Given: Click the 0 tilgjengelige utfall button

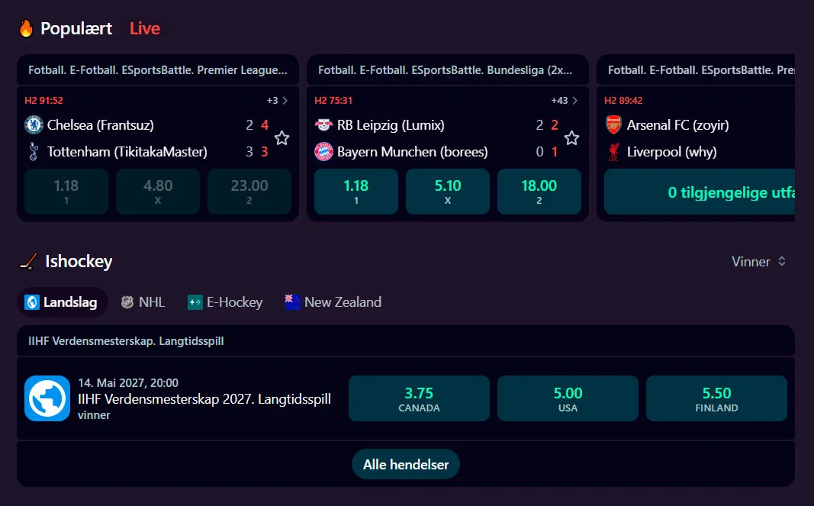Looking at the screenshot, I should (700, 192).
